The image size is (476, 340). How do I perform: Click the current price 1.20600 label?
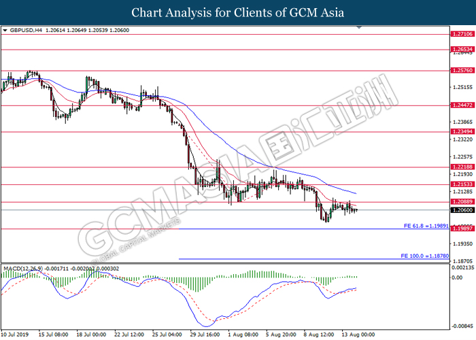click(462, 210)
